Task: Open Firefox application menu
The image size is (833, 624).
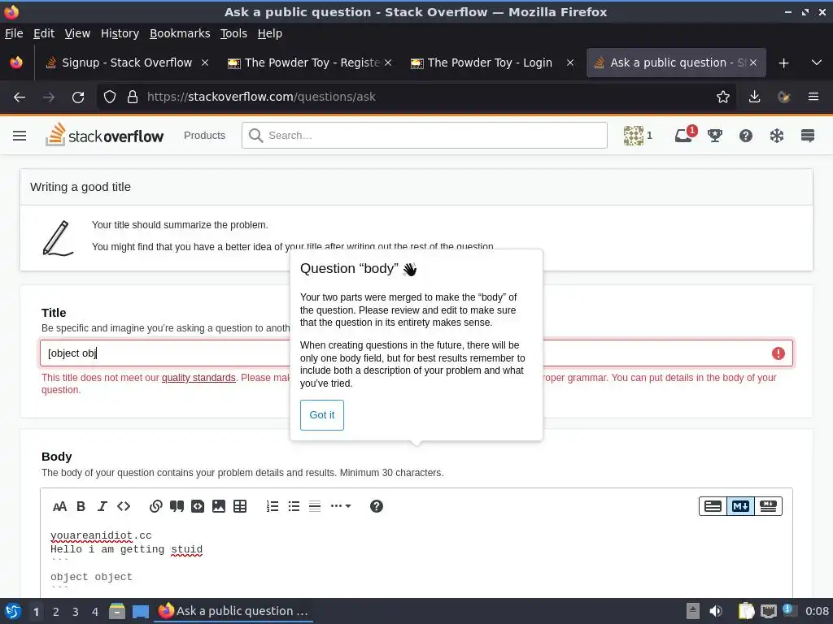Action: [x=813, y=97]
